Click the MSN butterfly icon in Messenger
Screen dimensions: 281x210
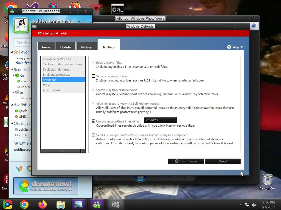pos(19,168)
